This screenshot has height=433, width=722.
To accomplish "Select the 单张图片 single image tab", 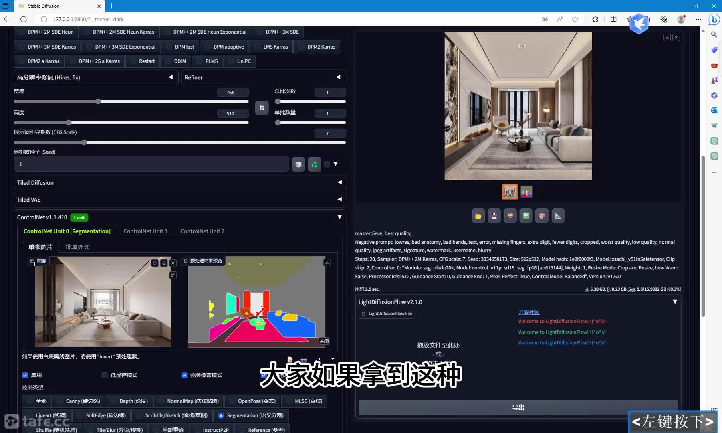I will point(40,247).
